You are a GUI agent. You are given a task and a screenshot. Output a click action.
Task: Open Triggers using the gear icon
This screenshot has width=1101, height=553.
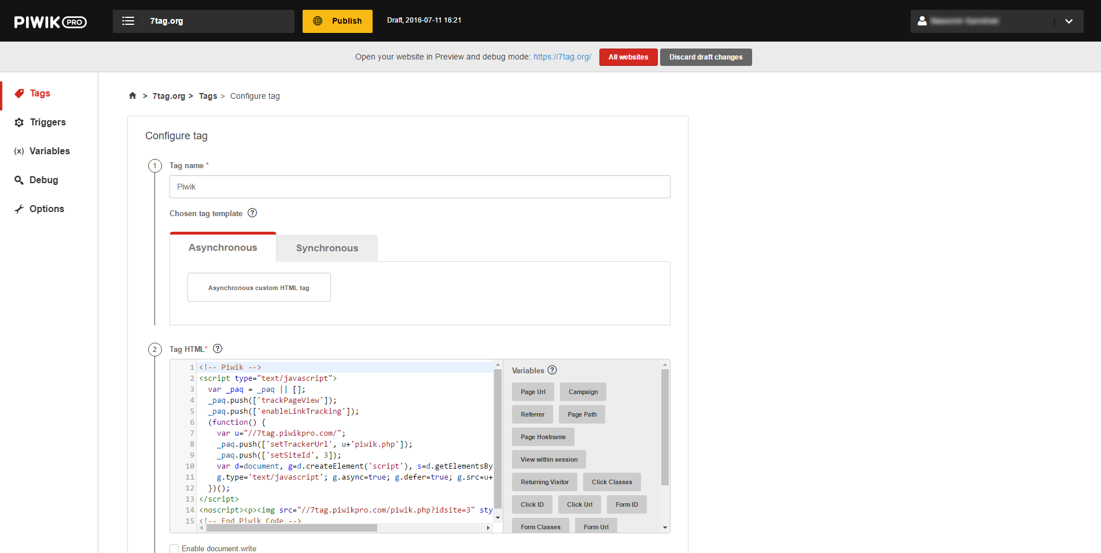(x=19, y=122)
